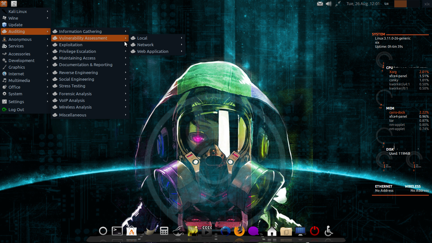The width and height of the screenshot is (432, 243).
Task: Open Privilege Escalation submenu
Action: [90, 51]
